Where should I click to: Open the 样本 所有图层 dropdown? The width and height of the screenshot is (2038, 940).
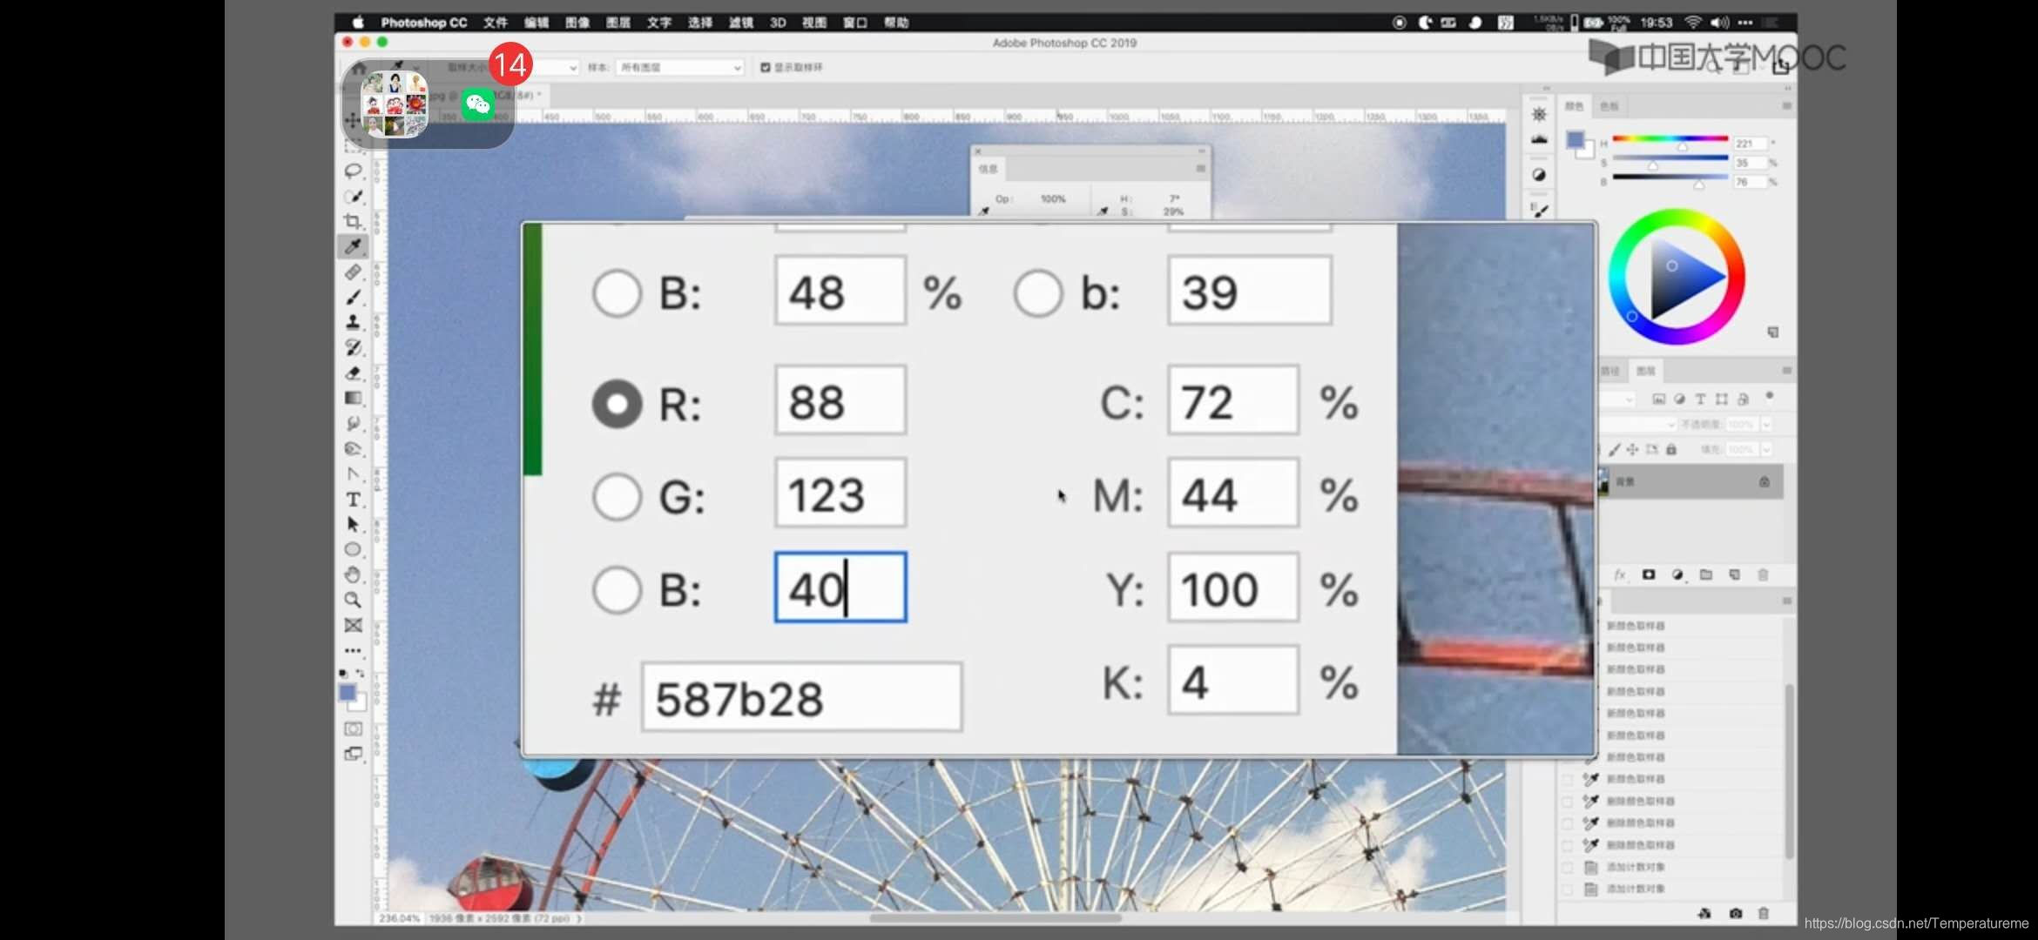679,67
